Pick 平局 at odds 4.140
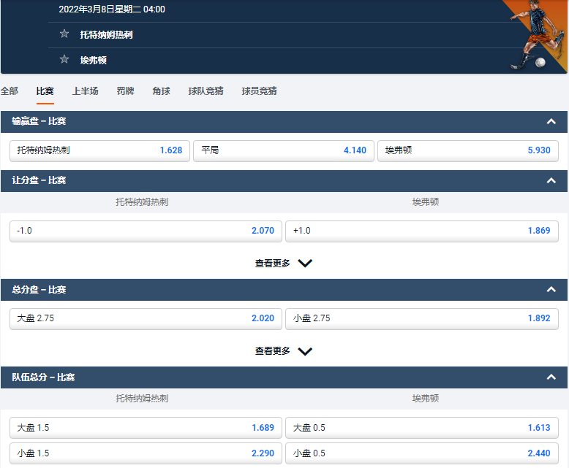The width and height of the screenshot is (569, 468). point(284,150)
